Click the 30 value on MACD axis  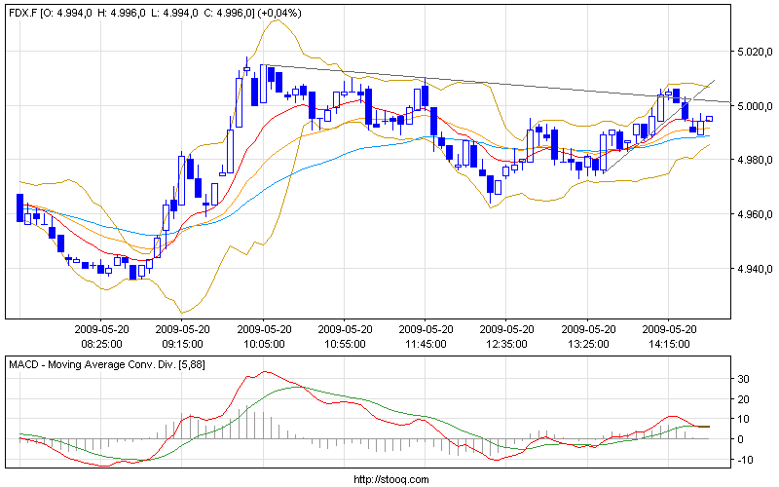pos(743,379)
